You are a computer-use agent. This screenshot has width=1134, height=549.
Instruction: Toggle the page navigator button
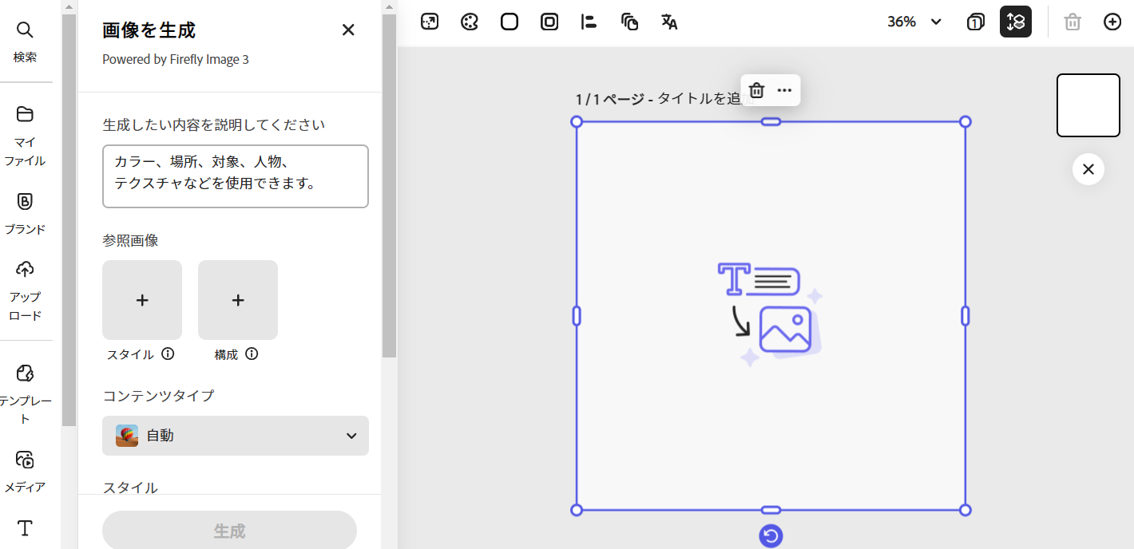(1016, 22)
